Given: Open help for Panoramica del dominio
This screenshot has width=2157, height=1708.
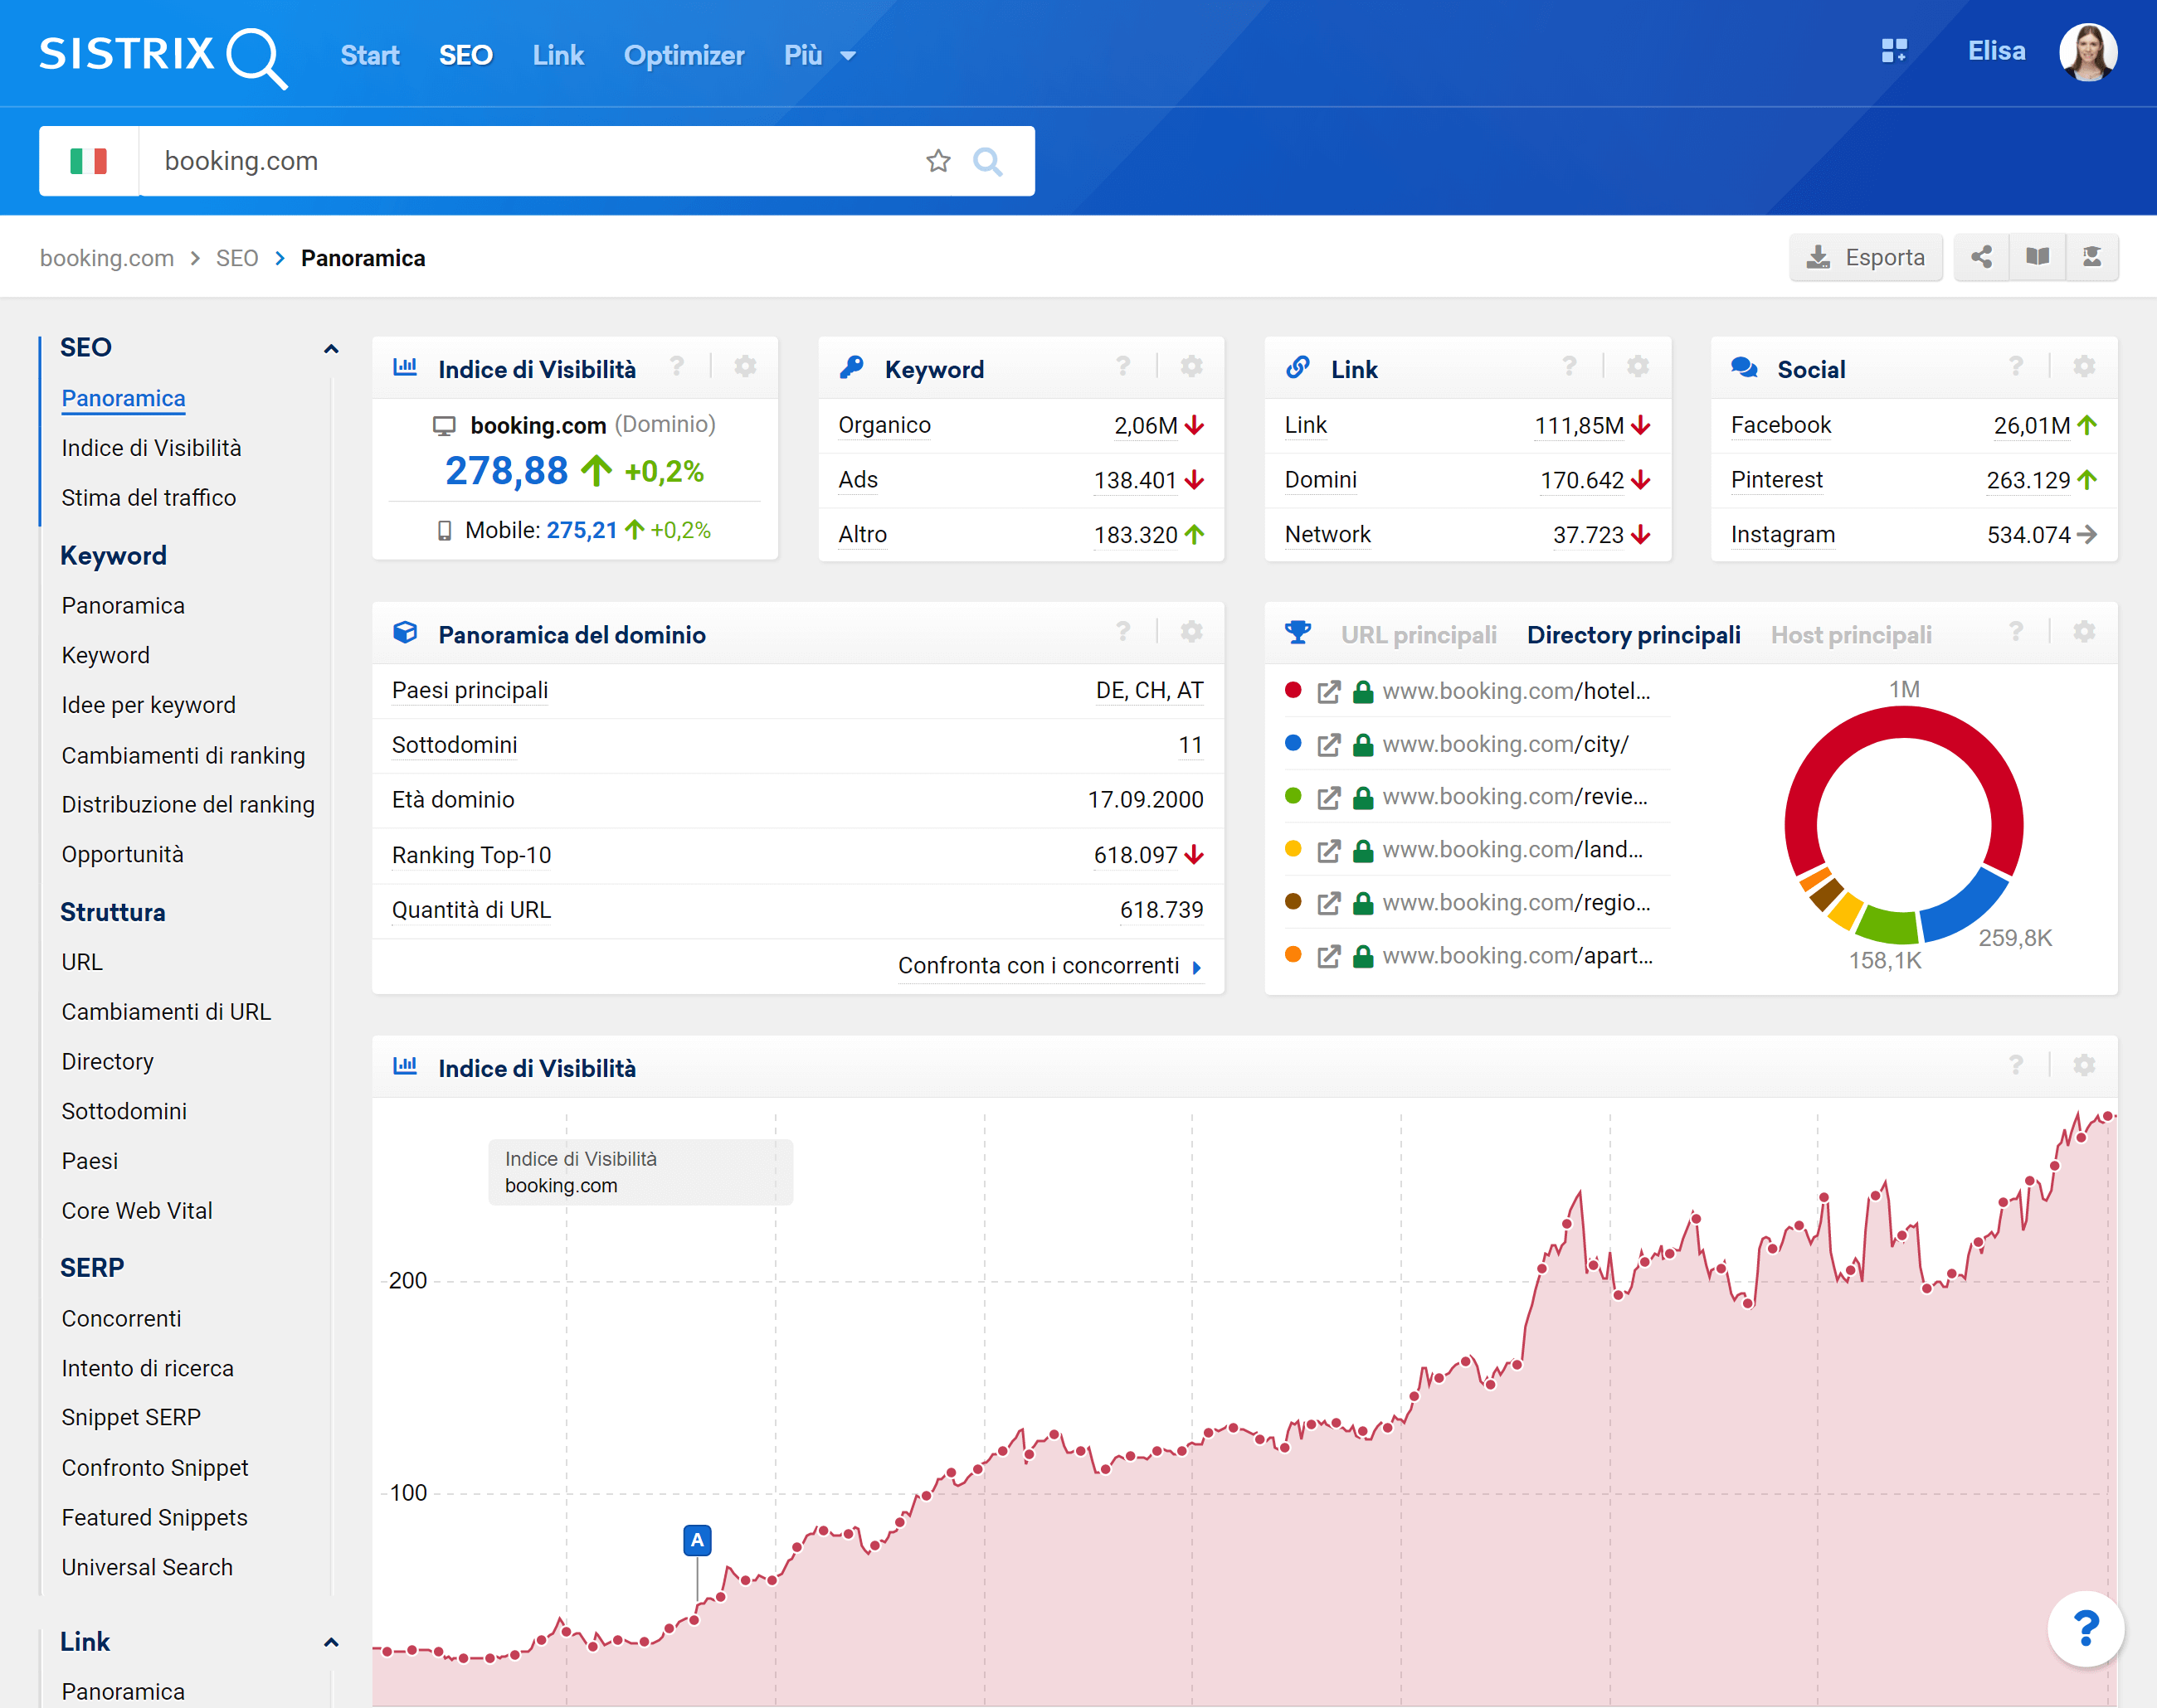Looking at the screenshot, I should 1123,632.
